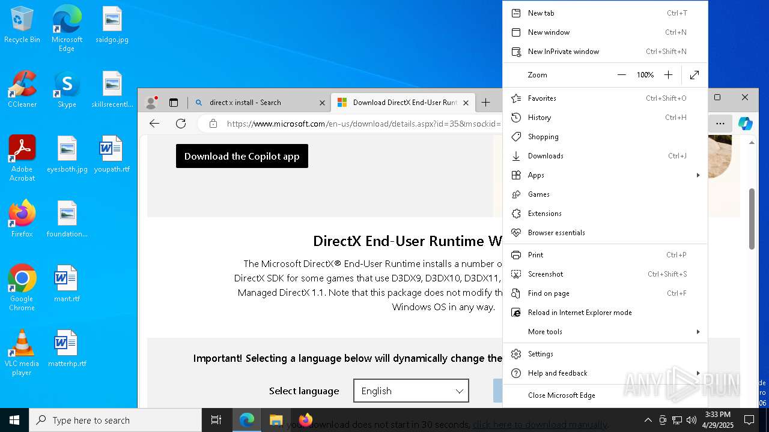Open Extensions from the menu

click(605, 214)
